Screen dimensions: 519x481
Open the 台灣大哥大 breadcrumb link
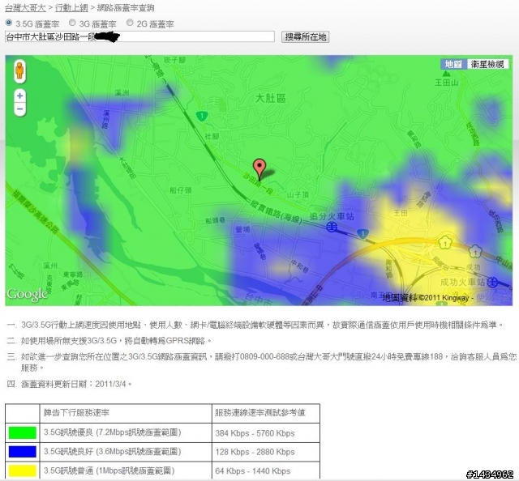(25, 7)
